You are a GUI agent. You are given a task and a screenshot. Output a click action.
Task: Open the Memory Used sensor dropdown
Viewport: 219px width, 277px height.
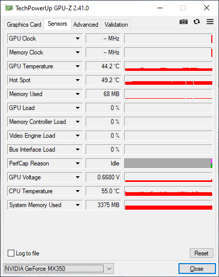[x=77, y=94]
